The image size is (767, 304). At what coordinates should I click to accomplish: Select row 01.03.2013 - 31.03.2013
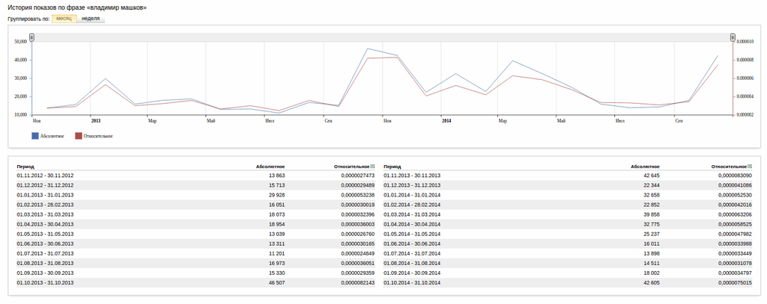point(195,214)
